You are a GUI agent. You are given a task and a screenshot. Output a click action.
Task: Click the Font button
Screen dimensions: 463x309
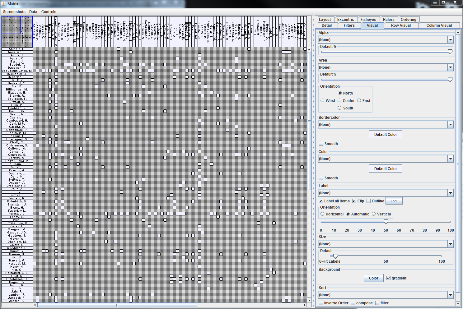coord(394,201)
